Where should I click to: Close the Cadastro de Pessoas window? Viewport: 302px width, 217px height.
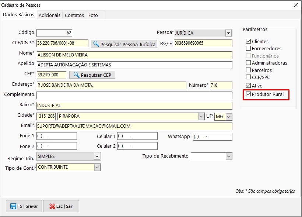click(295, 5)
